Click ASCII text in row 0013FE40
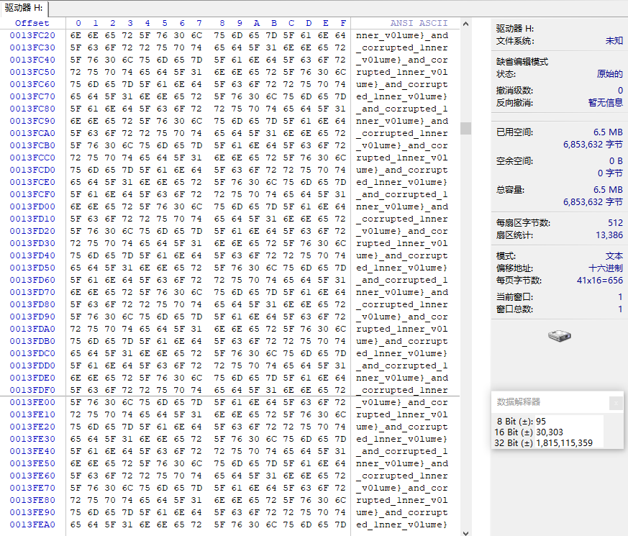628x536 pixels. click(401, 452)
